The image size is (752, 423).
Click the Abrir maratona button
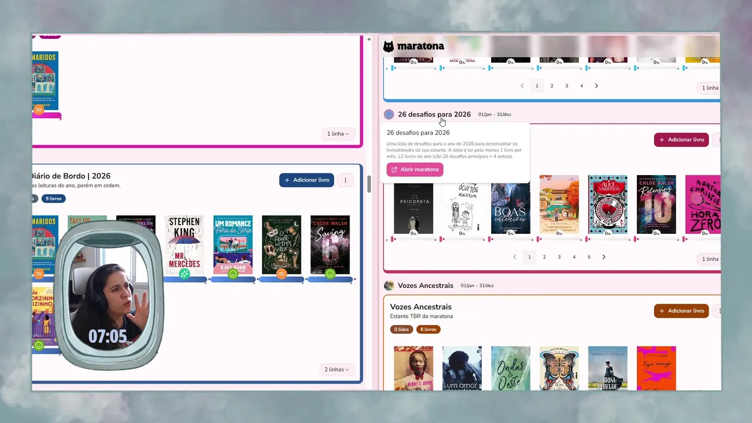415,169
